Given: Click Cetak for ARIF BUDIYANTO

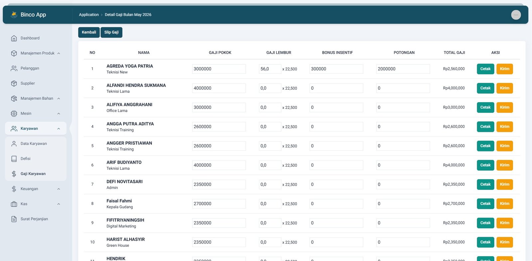Looking at the screenshot, I should (x=485, y=165).
